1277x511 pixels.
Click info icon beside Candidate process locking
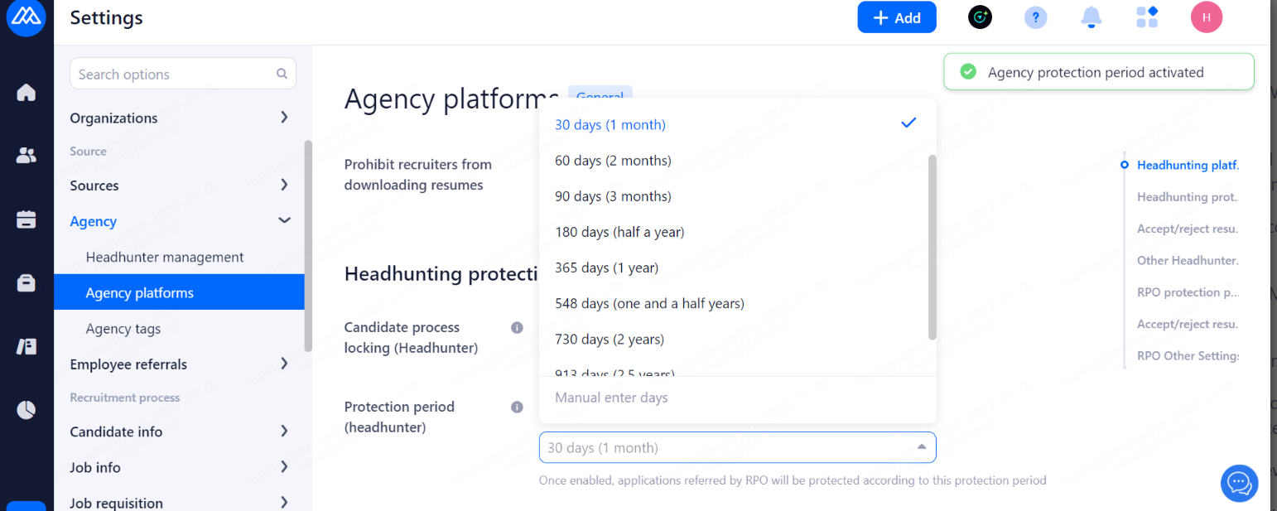(x=518, y=328)
